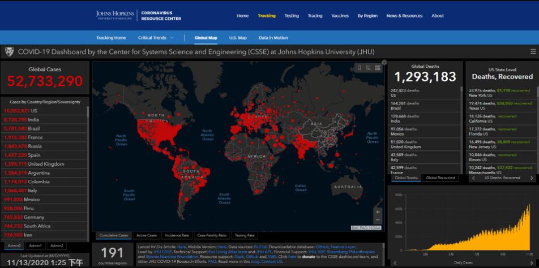Screen dimensions: 539x268
Task: Click the 97,056 deaths Mexico row
Action: coord(425,131)
